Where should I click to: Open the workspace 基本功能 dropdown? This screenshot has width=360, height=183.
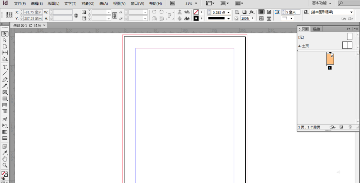321,3
